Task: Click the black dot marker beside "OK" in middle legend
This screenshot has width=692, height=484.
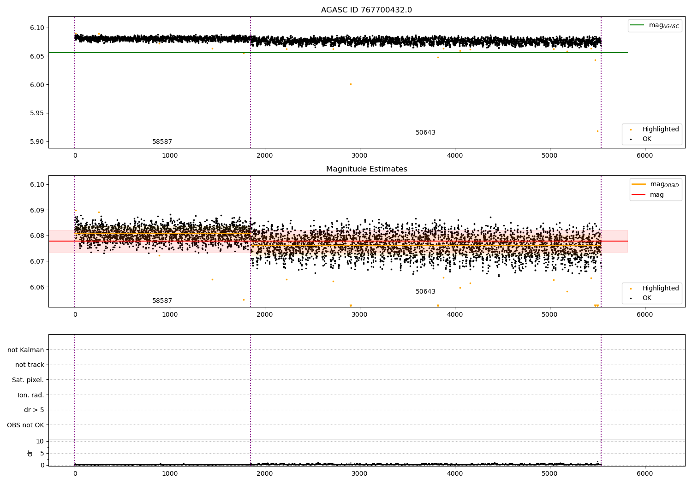Action: pyautogui.click(x=631, y=299)
